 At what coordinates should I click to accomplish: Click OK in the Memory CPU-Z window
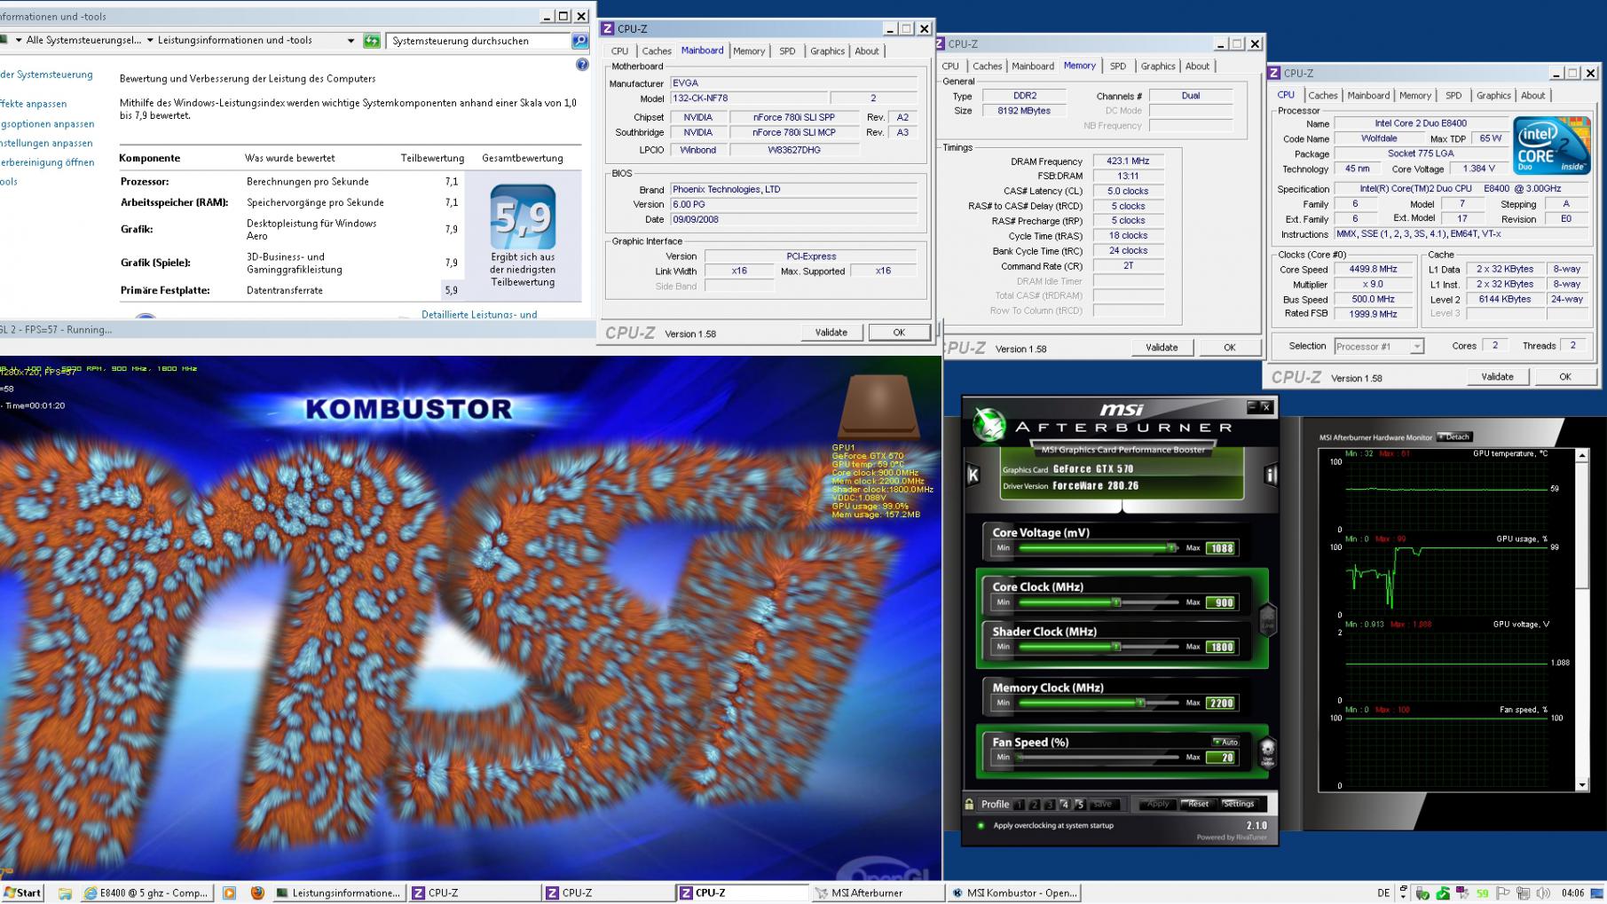1230,348
